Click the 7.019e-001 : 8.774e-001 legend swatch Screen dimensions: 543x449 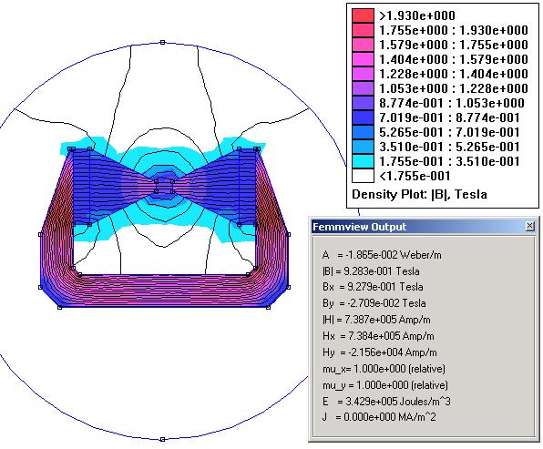[x=363, y=117]
